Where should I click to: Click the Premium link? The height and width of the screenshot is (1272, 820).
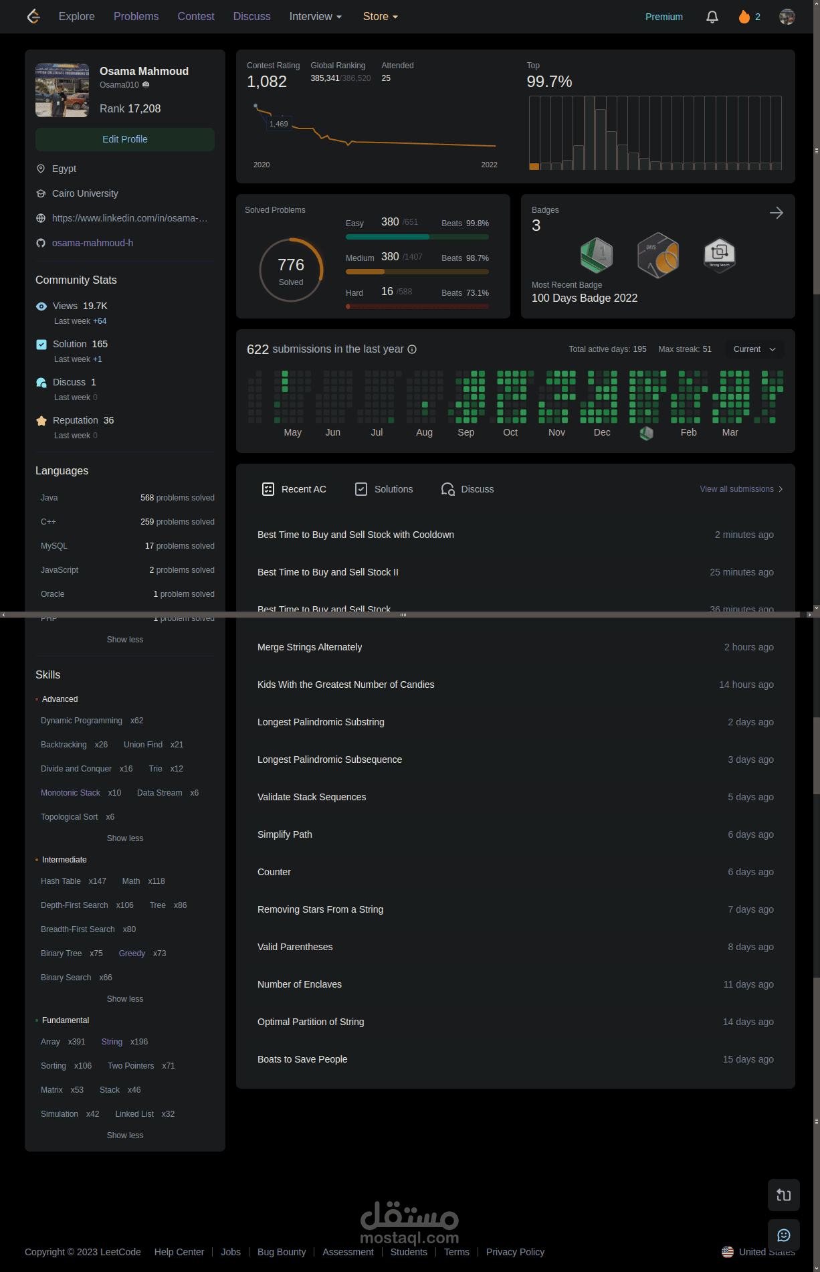(663, 17)
